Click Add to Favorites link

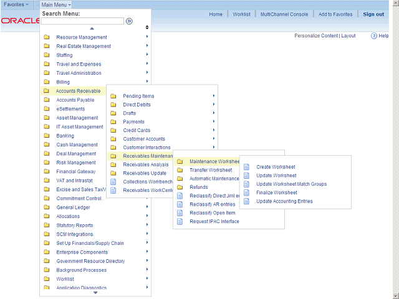pyautogui.click(x=335, y=14)
